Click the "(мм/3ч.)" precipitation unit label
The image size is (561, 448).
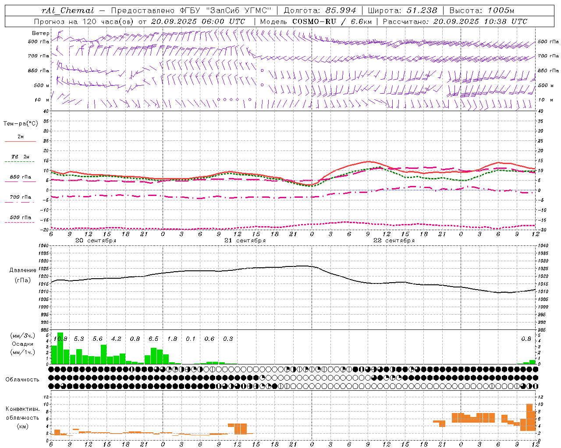coord(23,336)
